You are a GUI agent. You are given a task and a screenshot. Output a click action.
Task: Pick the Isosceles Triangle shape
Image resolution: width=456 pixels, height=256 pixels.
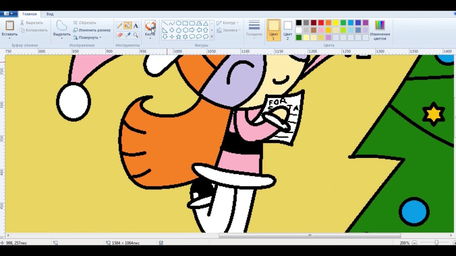(x=206, y=23)
